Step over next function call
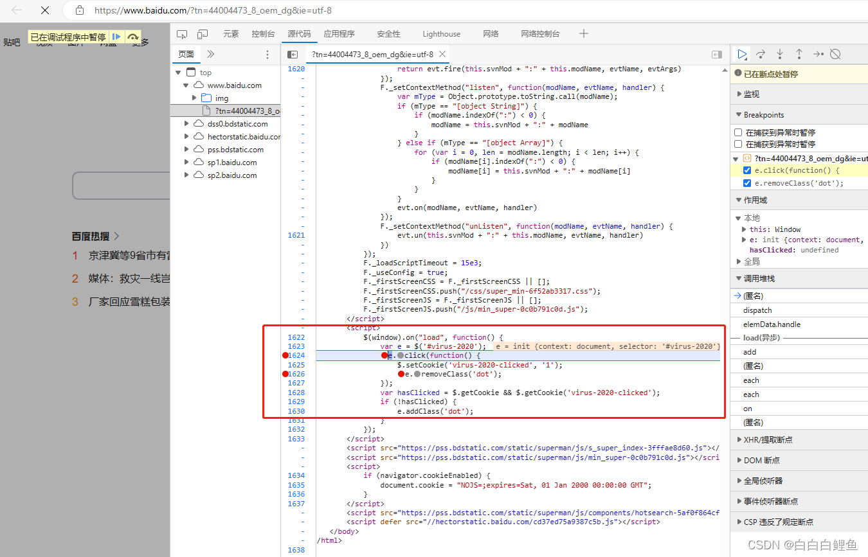Image resolution: width=868 pixels, height=557 pixels. tap(761, 54)
